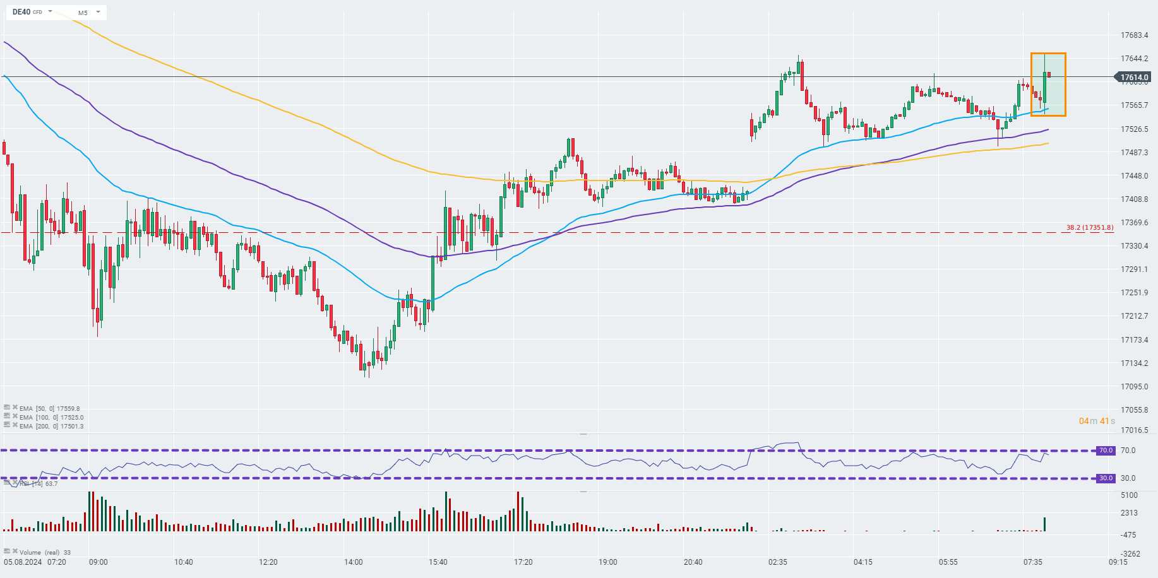The height and width of the screenshot is (578, 1158).
Task: Open settings for the EMA 200 indicator
Action: click(x=7, y=425)
